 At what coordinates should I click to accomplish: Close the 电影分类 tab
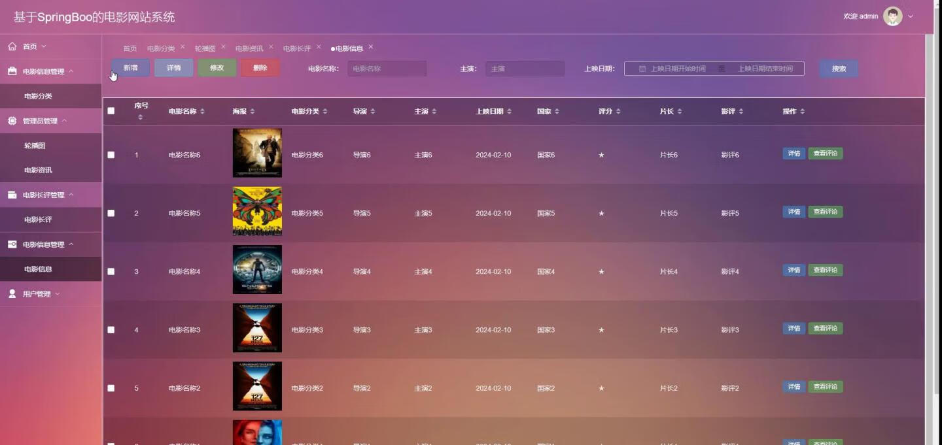(x=183, y=47)
